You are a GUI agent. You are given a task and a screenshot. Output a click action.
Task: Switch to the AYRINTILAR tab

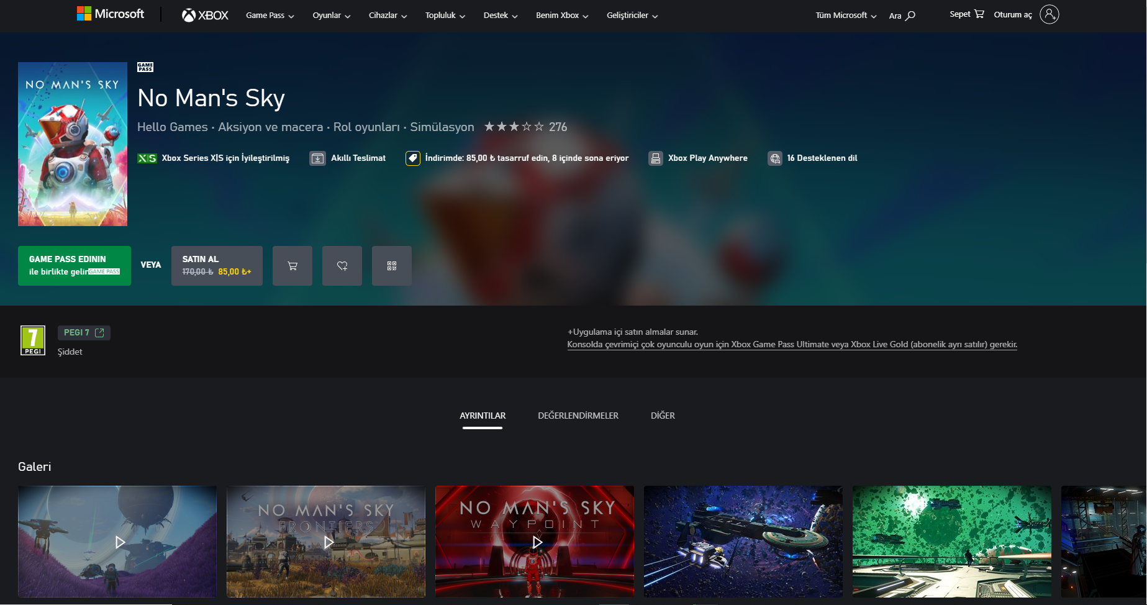click(x=483, y=416)
